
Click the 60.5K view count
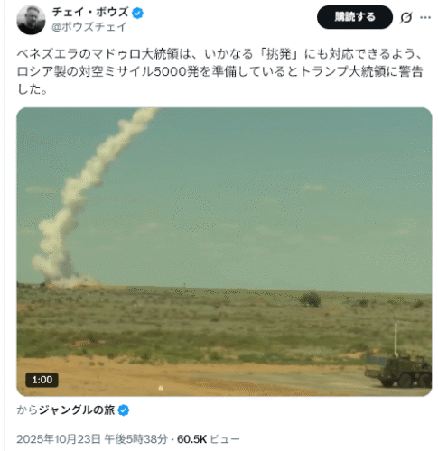coord(191,439)
